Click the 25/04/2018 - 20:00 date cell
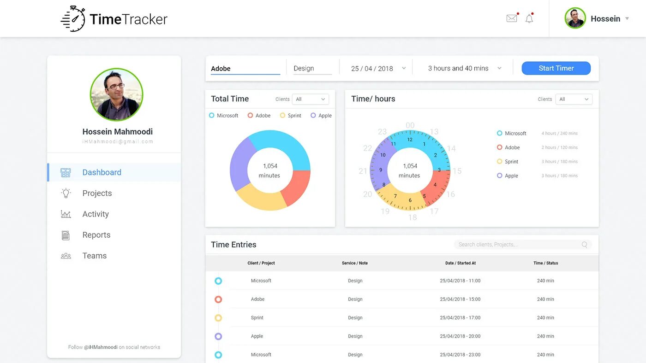646x363 pixels. [460, 336]
